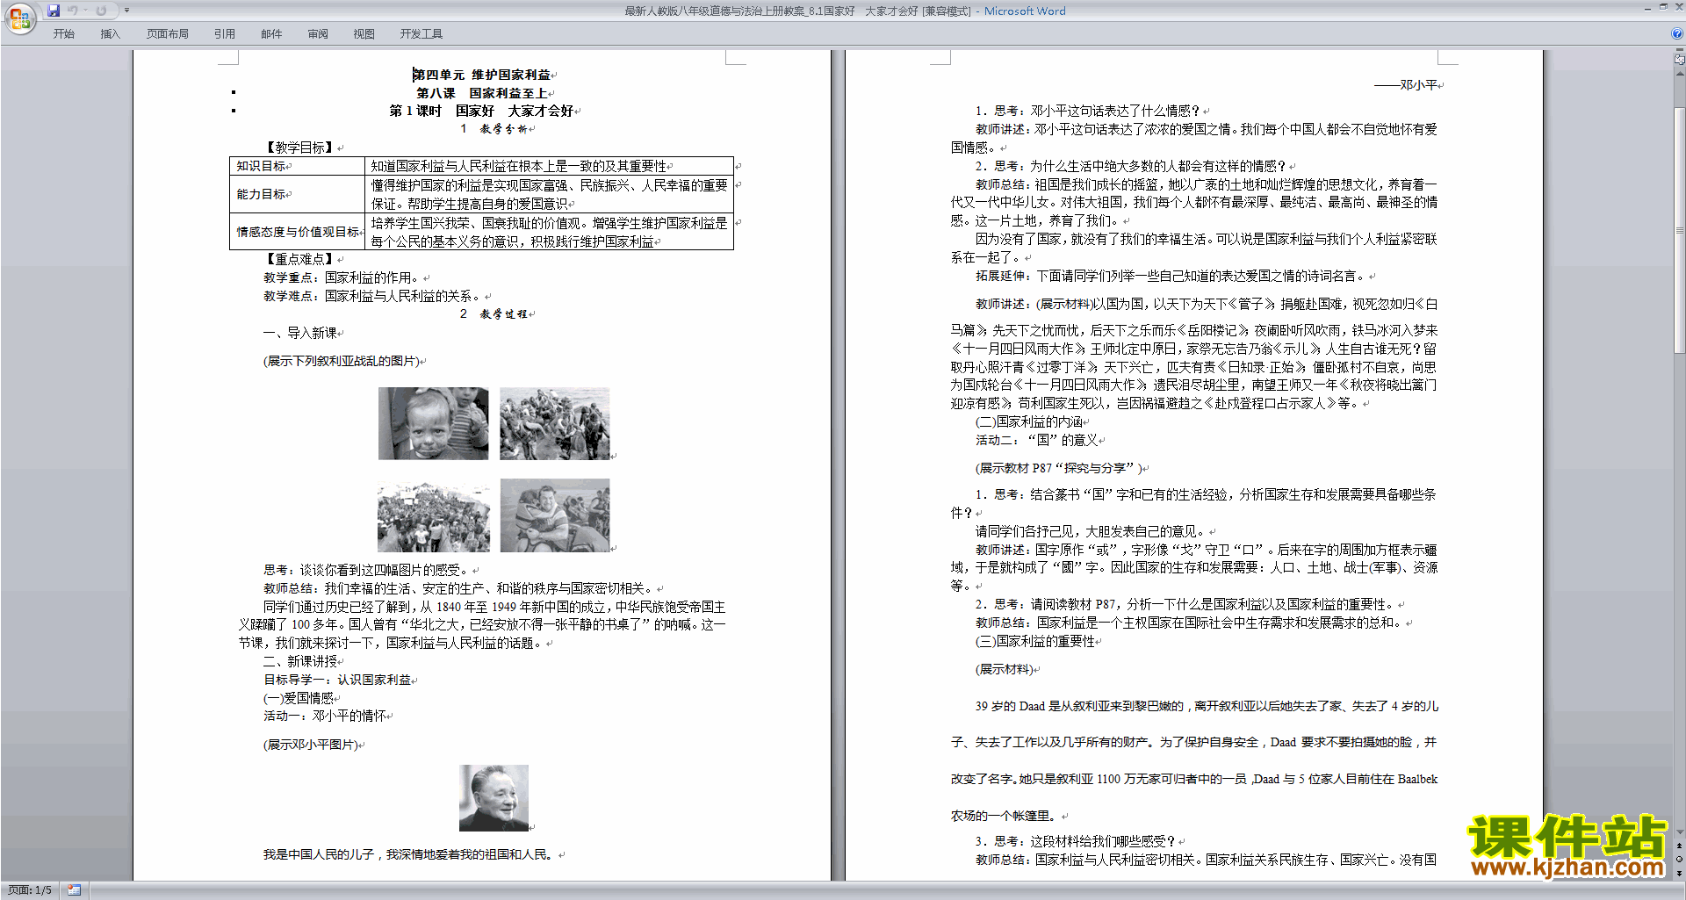
Task: Select the man hugging child photo
Action: [554, 515]
